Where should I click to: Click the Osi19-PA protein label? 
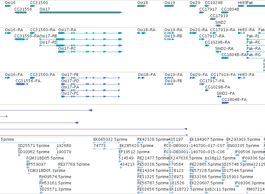pos(173,75)
